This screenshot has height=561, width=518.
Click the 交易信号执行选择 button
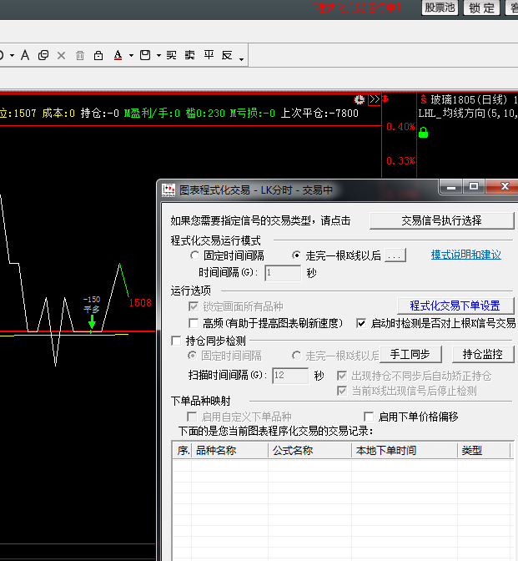coord(441,220)
